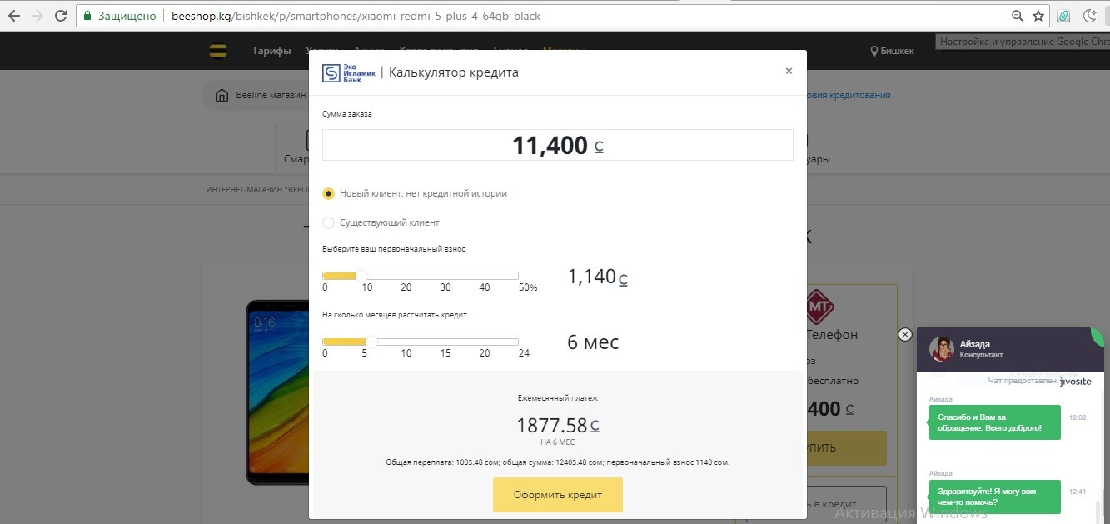Reload the page with refresh icon
Screen dimensions: 1110x524
pos(61,16)
